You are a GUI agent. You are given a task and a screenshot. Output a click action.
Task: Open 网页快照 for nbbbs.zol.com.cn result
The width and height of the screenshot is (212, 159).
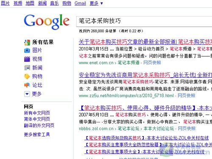point(187,128)
